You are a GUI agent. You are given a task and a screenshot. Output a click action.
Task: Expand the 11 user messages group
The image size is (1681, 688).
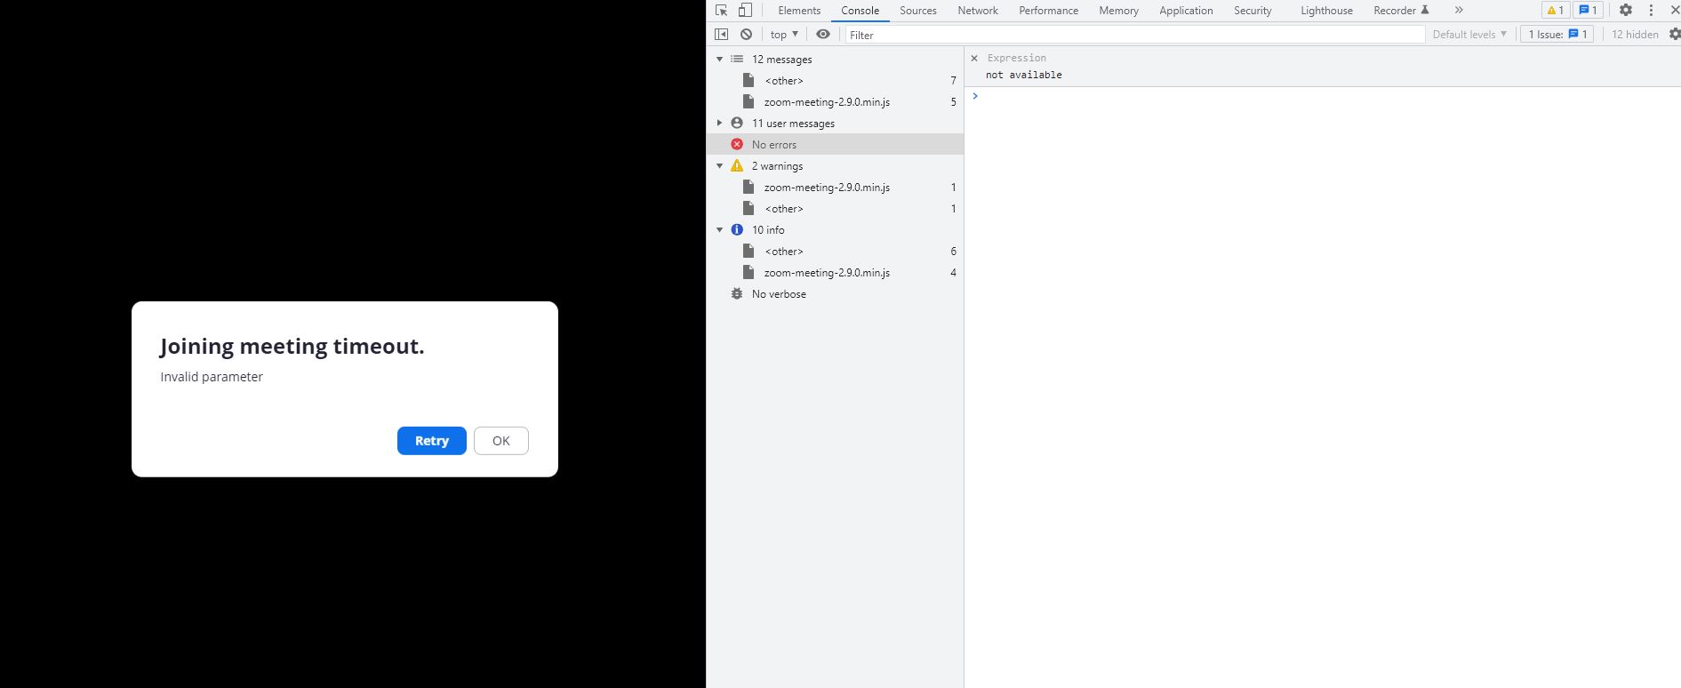click(x=719, y=124)
